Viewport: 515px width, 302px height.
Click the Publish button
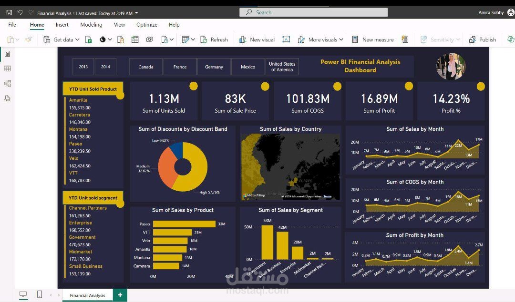point(483,39)
